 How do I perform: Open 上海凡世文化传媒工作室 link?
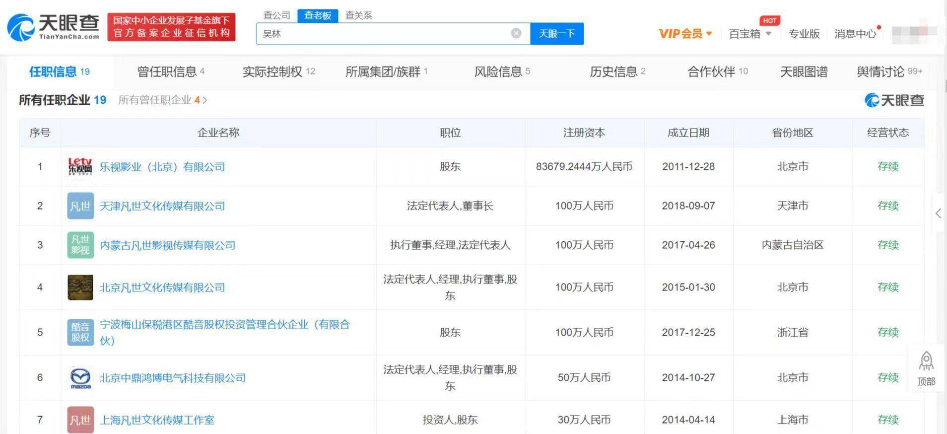tap(157, 420)
